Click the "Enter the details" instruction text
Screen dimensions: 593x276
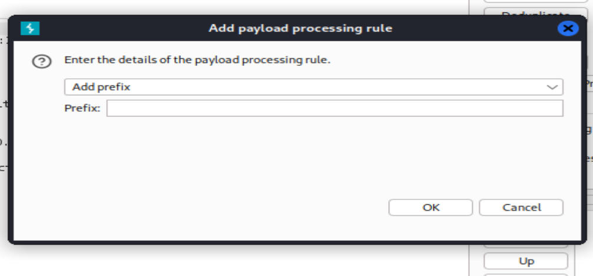point(198,60)
